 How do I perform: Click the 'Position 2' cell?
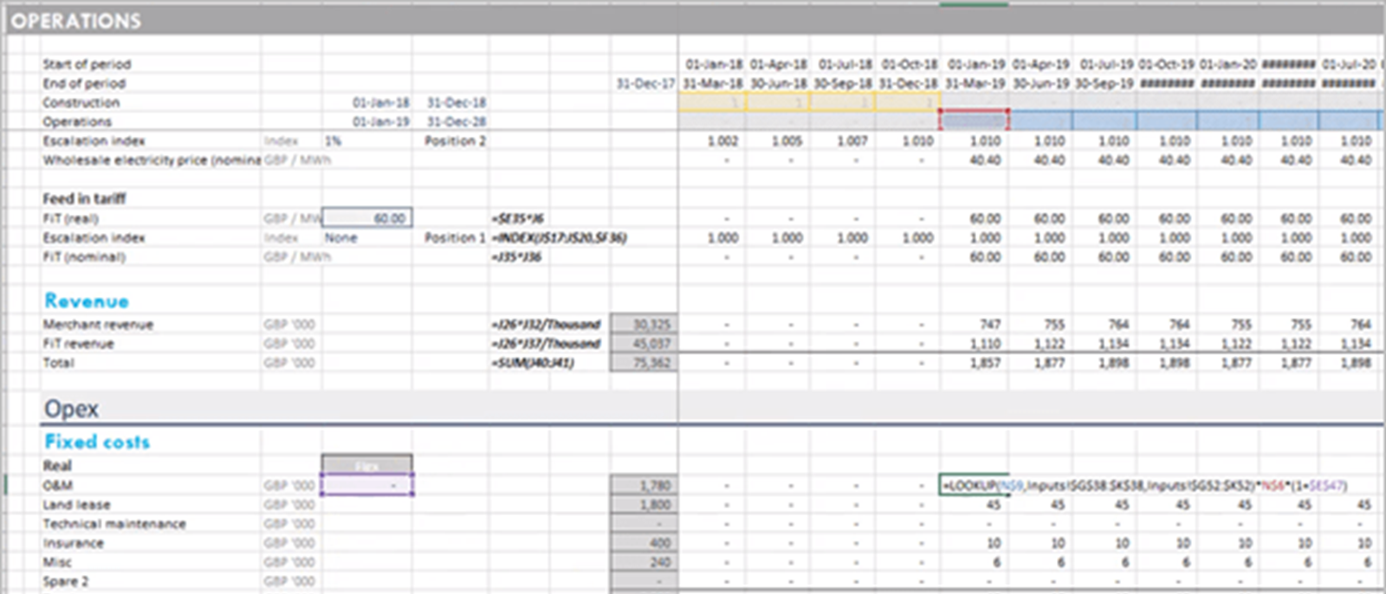[456, 141]
